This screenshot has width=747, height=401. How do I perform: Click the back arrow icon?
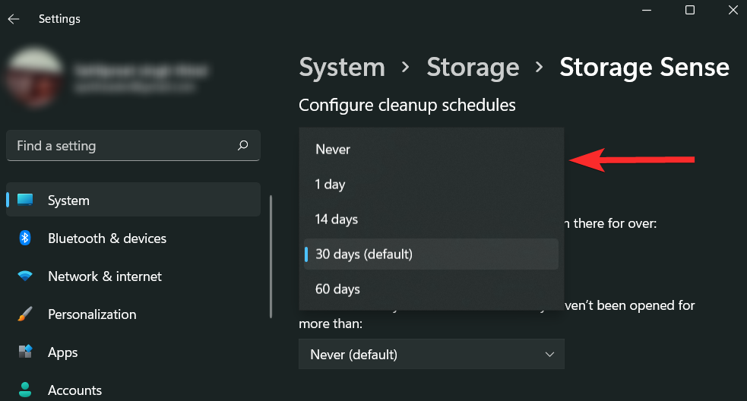(14, 19)
